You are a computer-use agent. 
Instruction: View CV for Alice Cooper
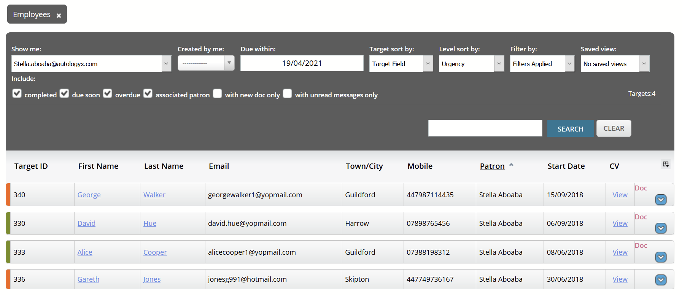pos(620,252)
